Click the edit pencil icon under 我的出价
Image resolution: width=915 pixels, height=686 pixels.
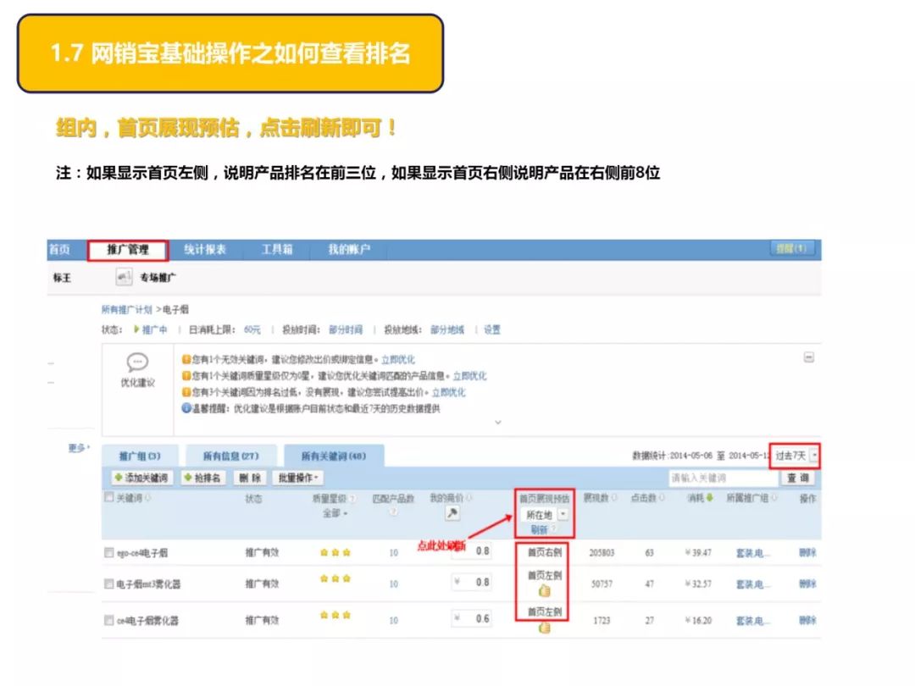(452, 513)
